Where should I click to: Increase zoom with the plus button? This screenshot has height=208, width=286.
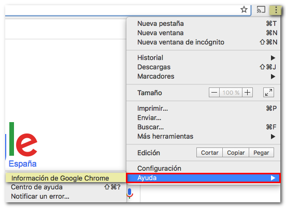coord(247,93)
